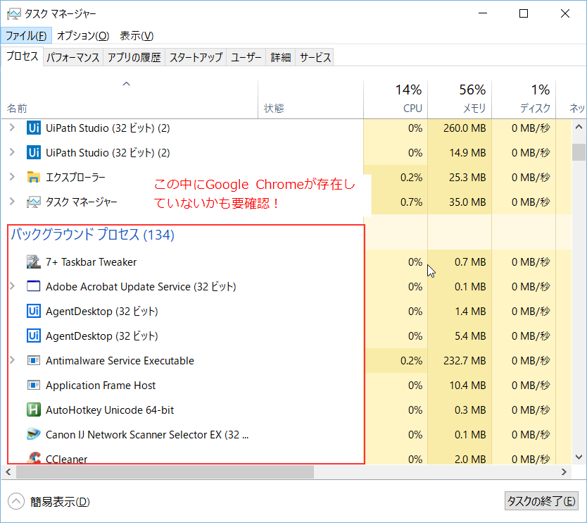Select the 7+ Taskbar Tweaker process name

[91, 261]
